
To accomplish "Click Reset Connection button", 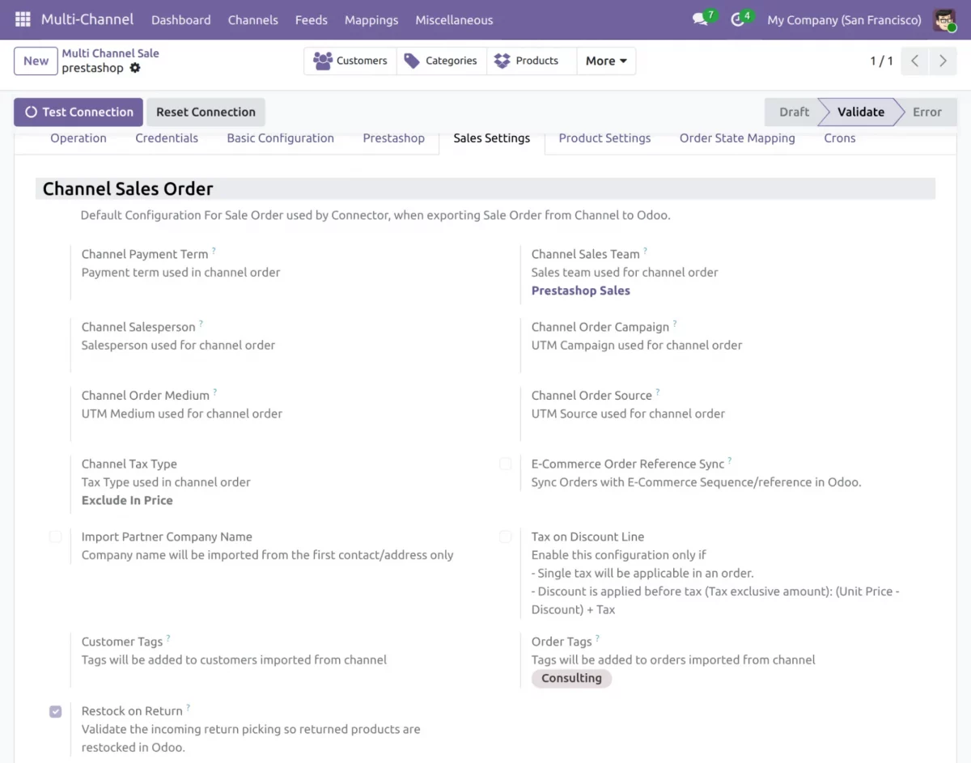I will click(206, 112).
